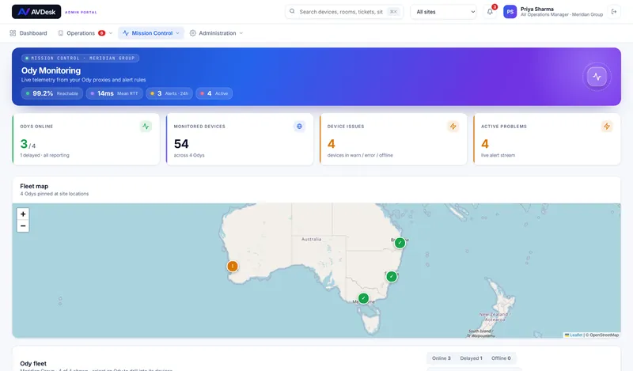Image resolution: width=633 pixels, height=371 pixels.
Task: Select the green check pin near Melbourne
Action: point(363,298)
